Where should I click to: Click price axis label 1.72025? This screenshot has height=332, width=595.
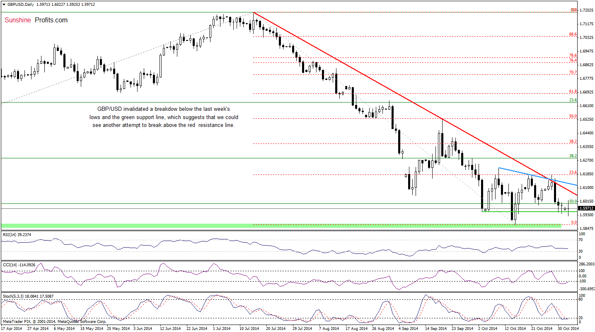586,10
